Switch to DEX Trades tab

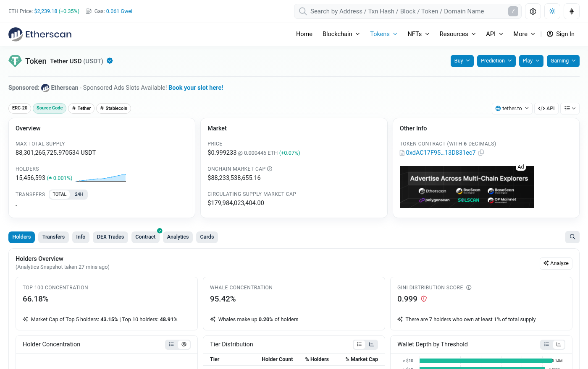click(x=110, y=237)
